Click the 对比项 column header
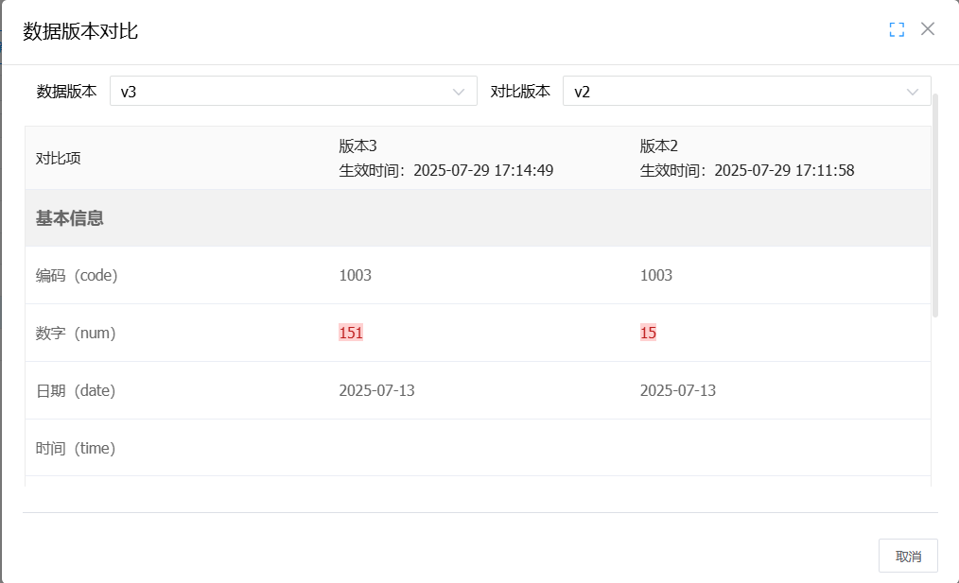The image size is (959, 583). (x=59, y=158)
